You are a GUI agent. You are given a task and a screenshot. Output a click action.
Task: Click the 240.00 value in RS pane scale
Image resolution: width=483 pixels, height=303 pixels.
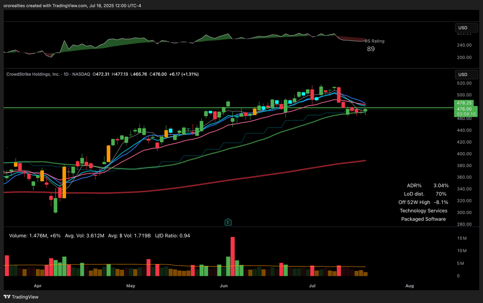(464, 45)
